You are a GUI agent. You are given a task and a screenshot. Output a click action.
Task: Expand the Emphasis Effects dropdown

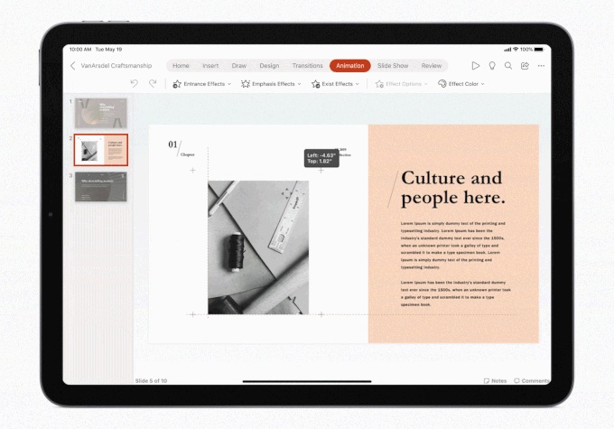coord(271,84)
